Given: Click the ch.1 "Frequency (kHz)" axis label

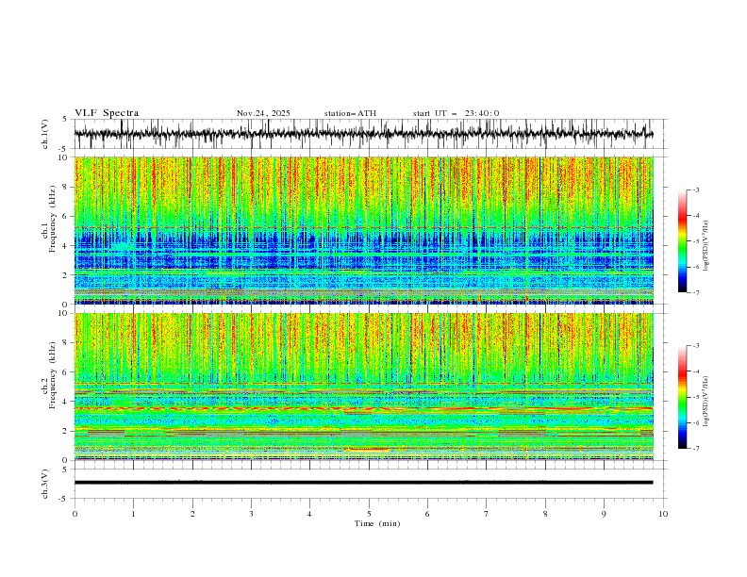Looking at the screenshot, I should click(x=52, y=219).
